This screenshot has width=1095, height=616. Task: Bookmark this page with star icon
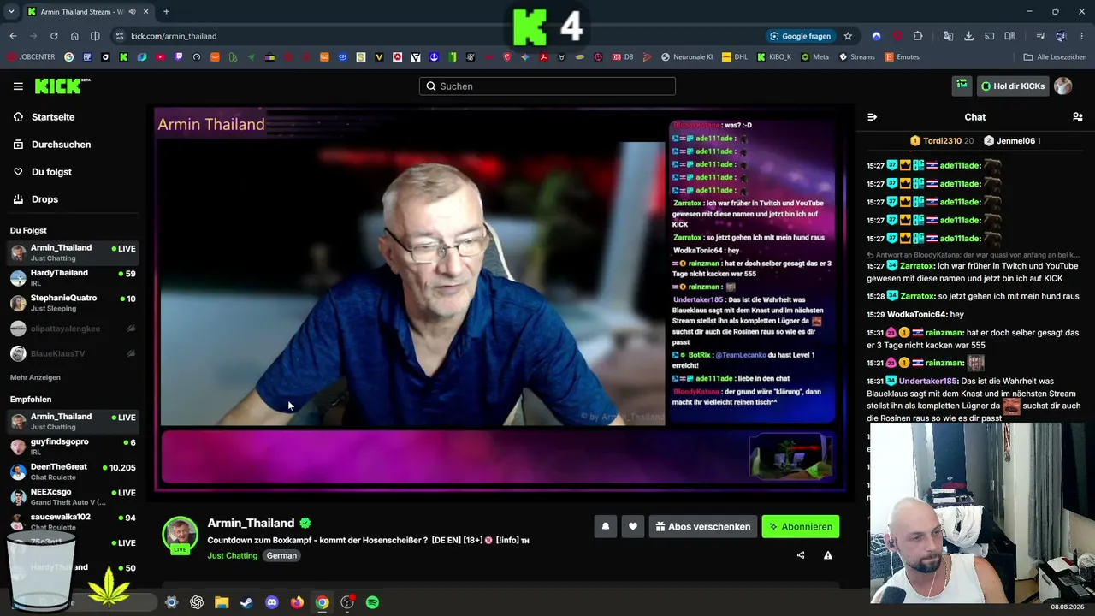click(848, 36)
